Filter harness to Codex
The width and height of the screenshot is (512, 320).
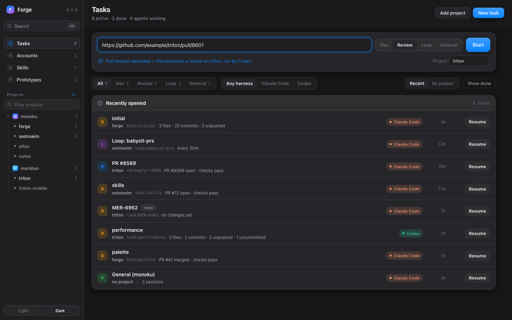(304, 83)
